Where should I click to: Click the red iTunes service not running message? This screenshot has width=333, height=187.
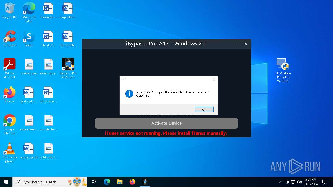(166, 133)
